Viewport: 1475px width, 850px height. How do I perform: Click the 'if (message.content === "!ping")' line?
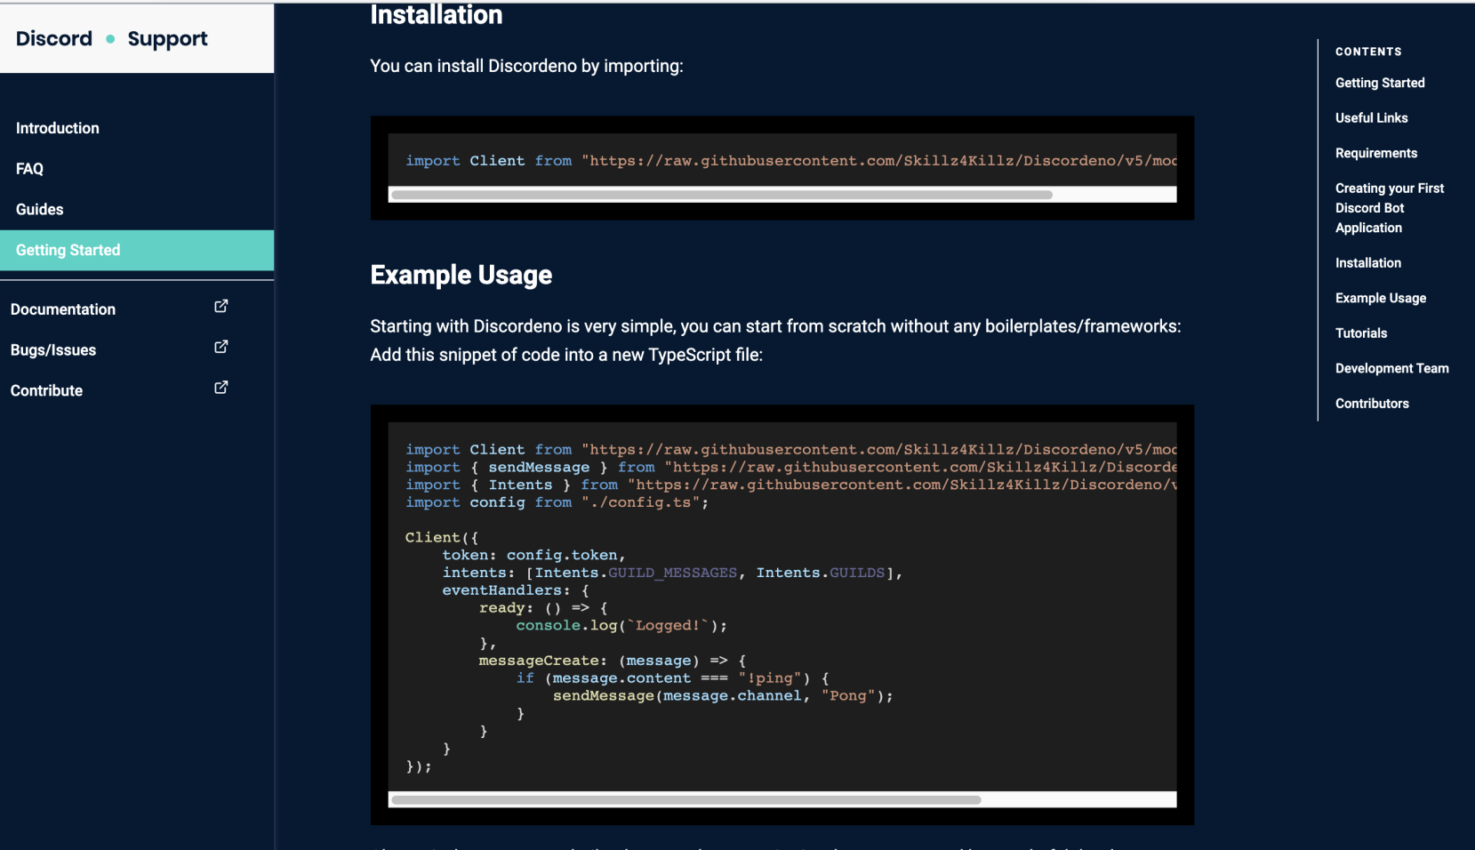pos(672,678)
